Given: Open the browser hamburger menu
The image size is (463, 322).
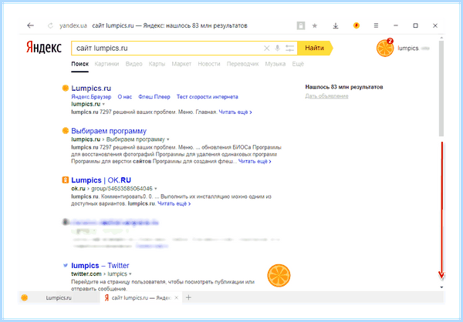Looking at the screenshot, I should click(x=376, y=25).
